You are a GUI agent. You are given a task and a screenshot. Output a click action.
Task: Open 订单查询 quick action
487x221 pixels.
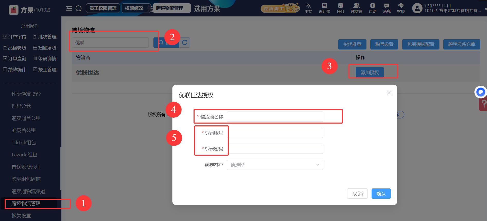point(15,59)
